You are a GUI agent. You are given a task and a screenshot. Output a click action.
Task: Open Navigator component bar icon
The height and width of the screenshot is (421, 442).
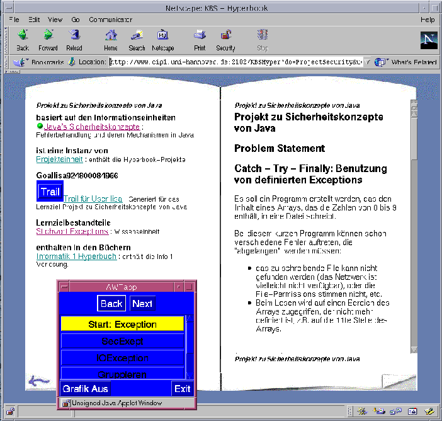(x=361, y=412)
